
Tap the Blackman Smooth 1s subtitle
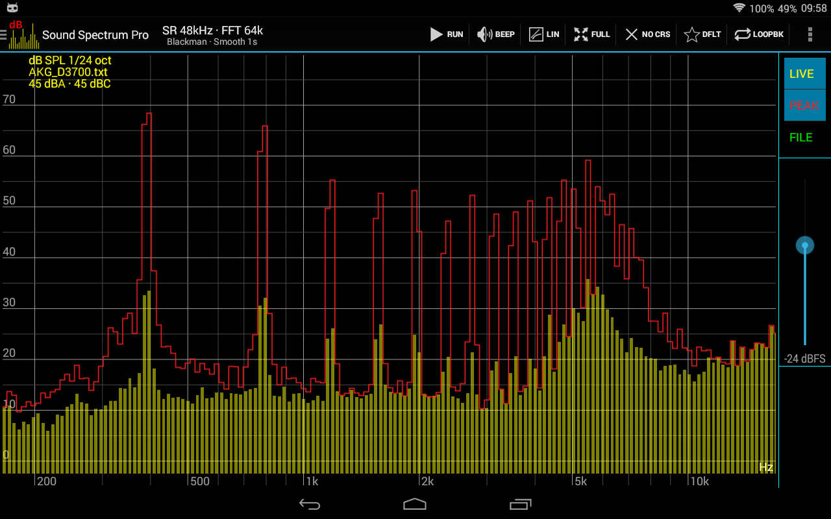(x=212, y=42)
